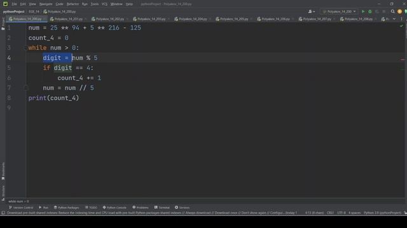
Task: Open the Problems tool window
Action: click(x=141, y=208)
